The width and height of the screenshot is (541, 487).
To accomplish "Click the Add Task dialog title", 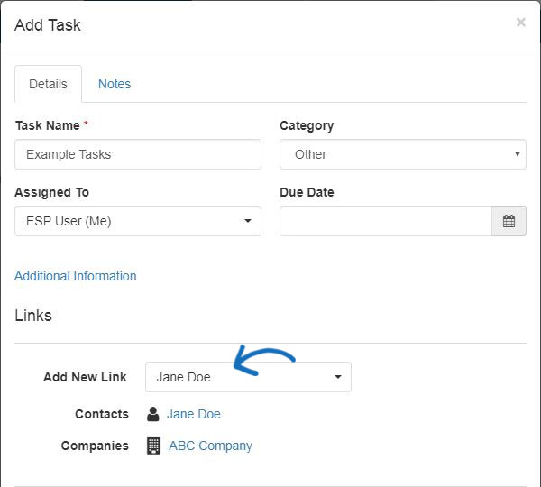I will (48, 25).
